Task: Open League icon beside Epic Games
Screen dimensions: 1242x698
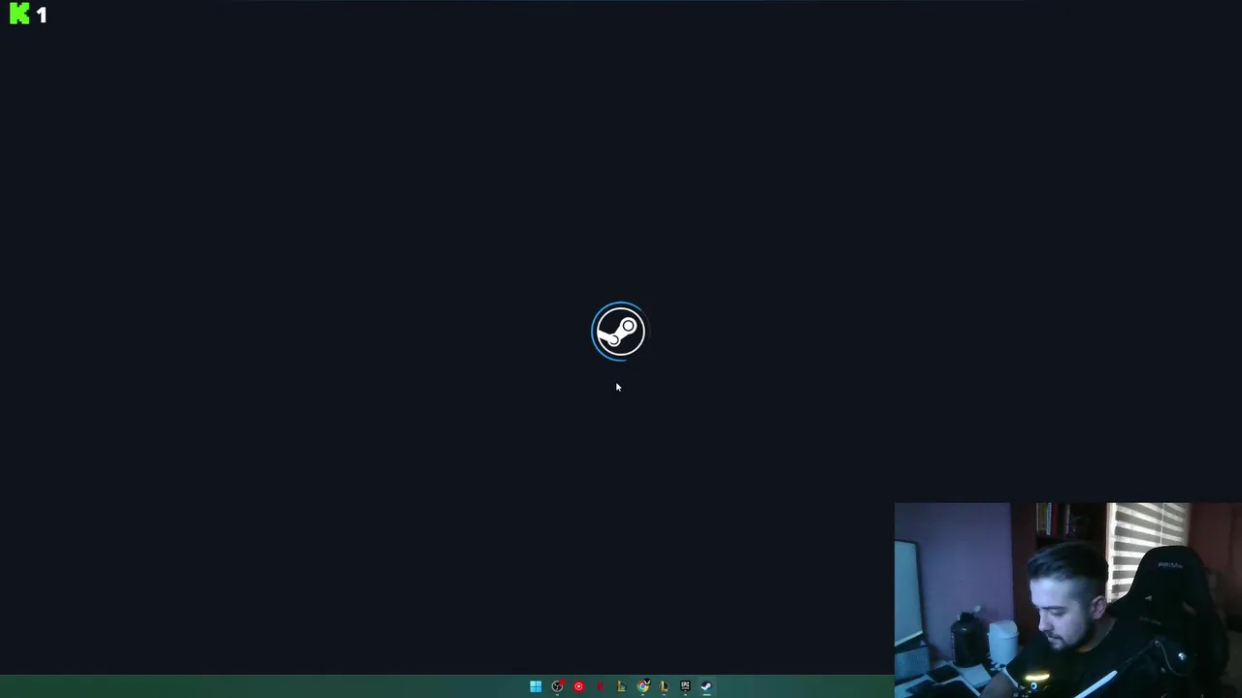Action: coord(664,686)
